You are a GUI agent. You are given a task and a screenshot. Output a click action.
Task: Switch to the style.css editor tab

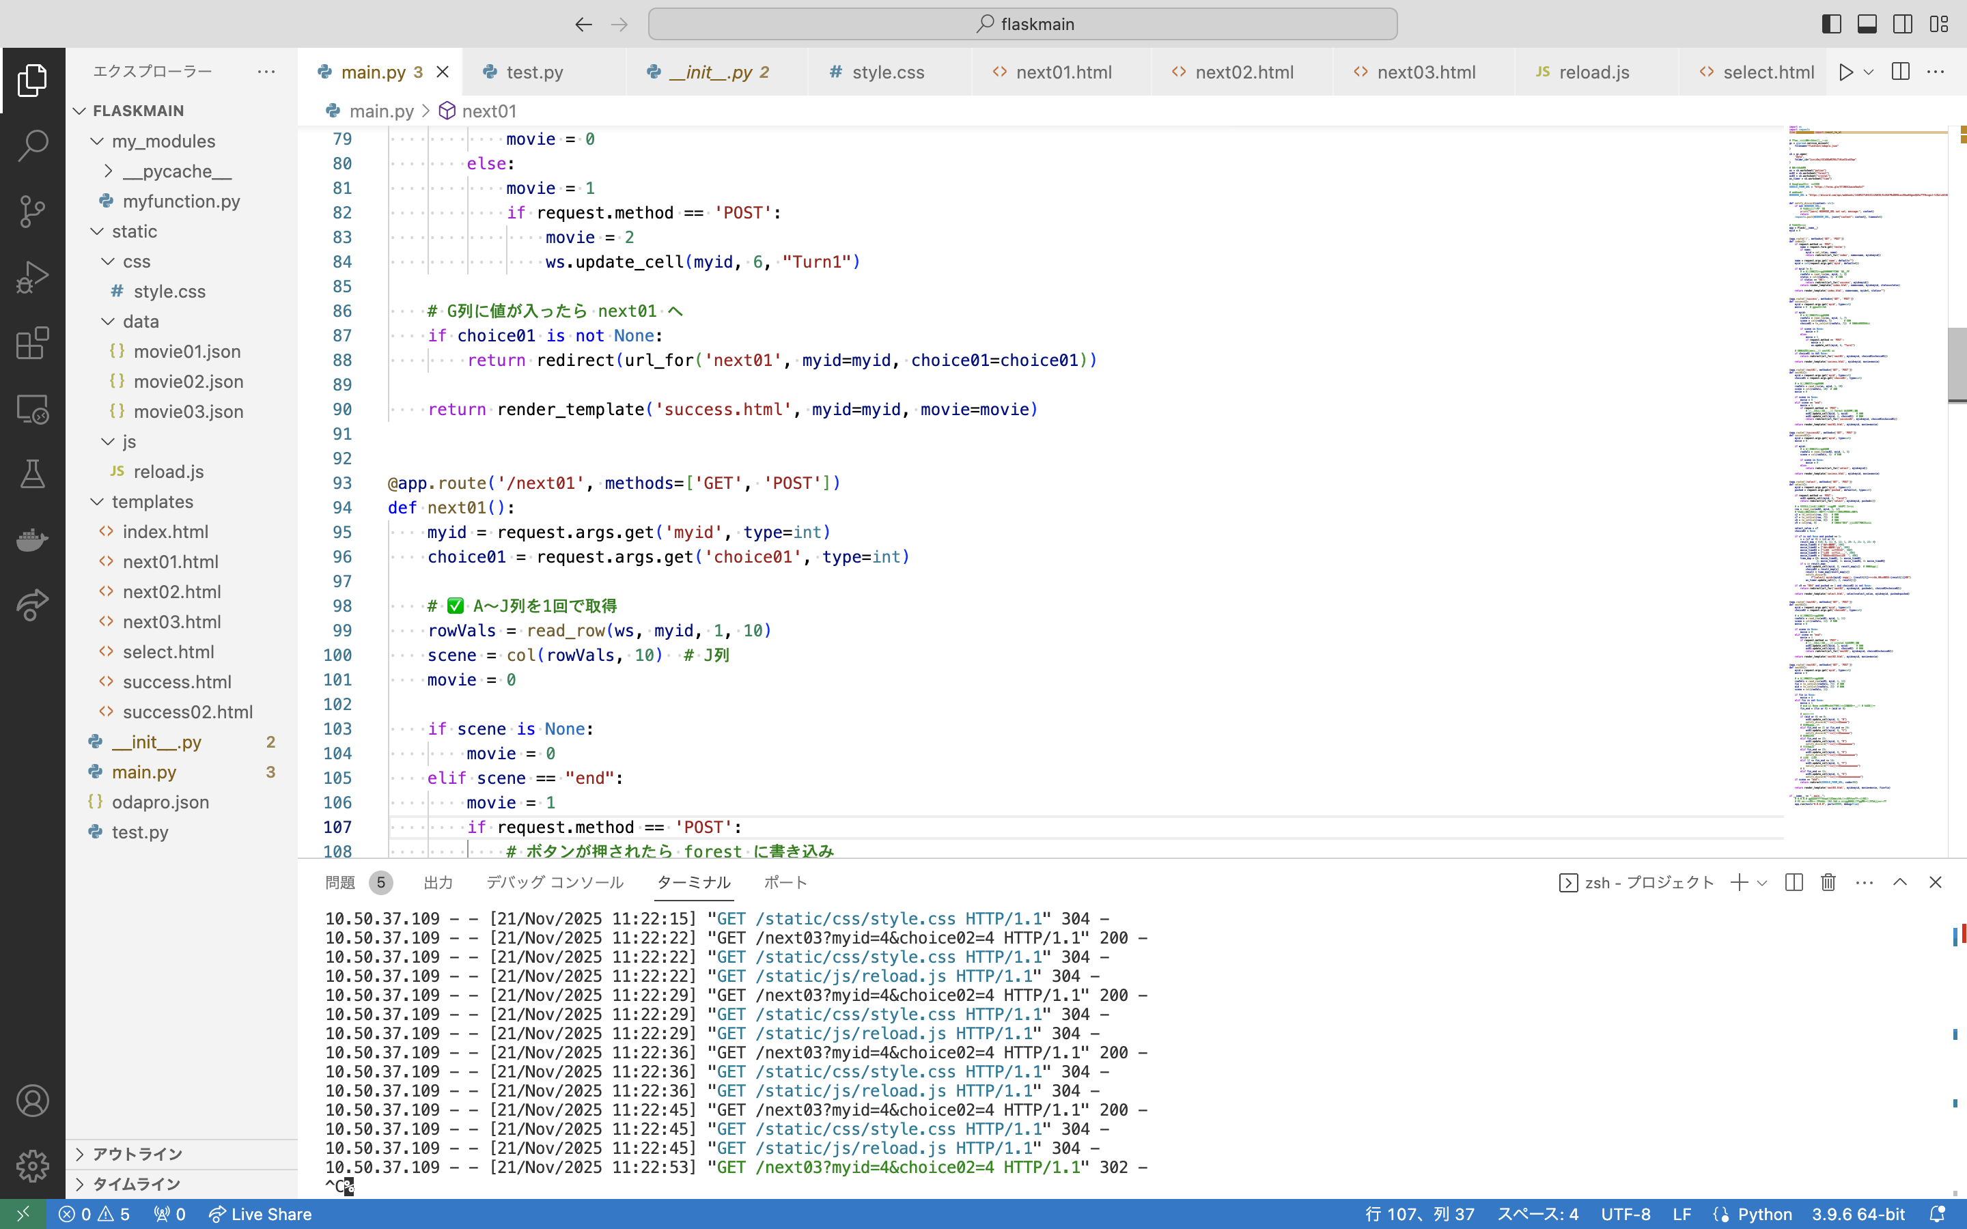[x=888, y=72]
